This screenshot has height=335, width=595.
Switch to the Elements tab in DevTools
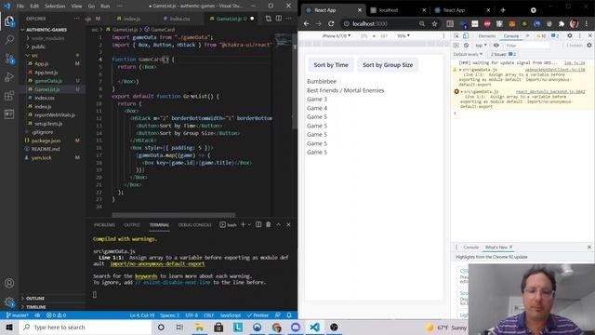point(487,35)
